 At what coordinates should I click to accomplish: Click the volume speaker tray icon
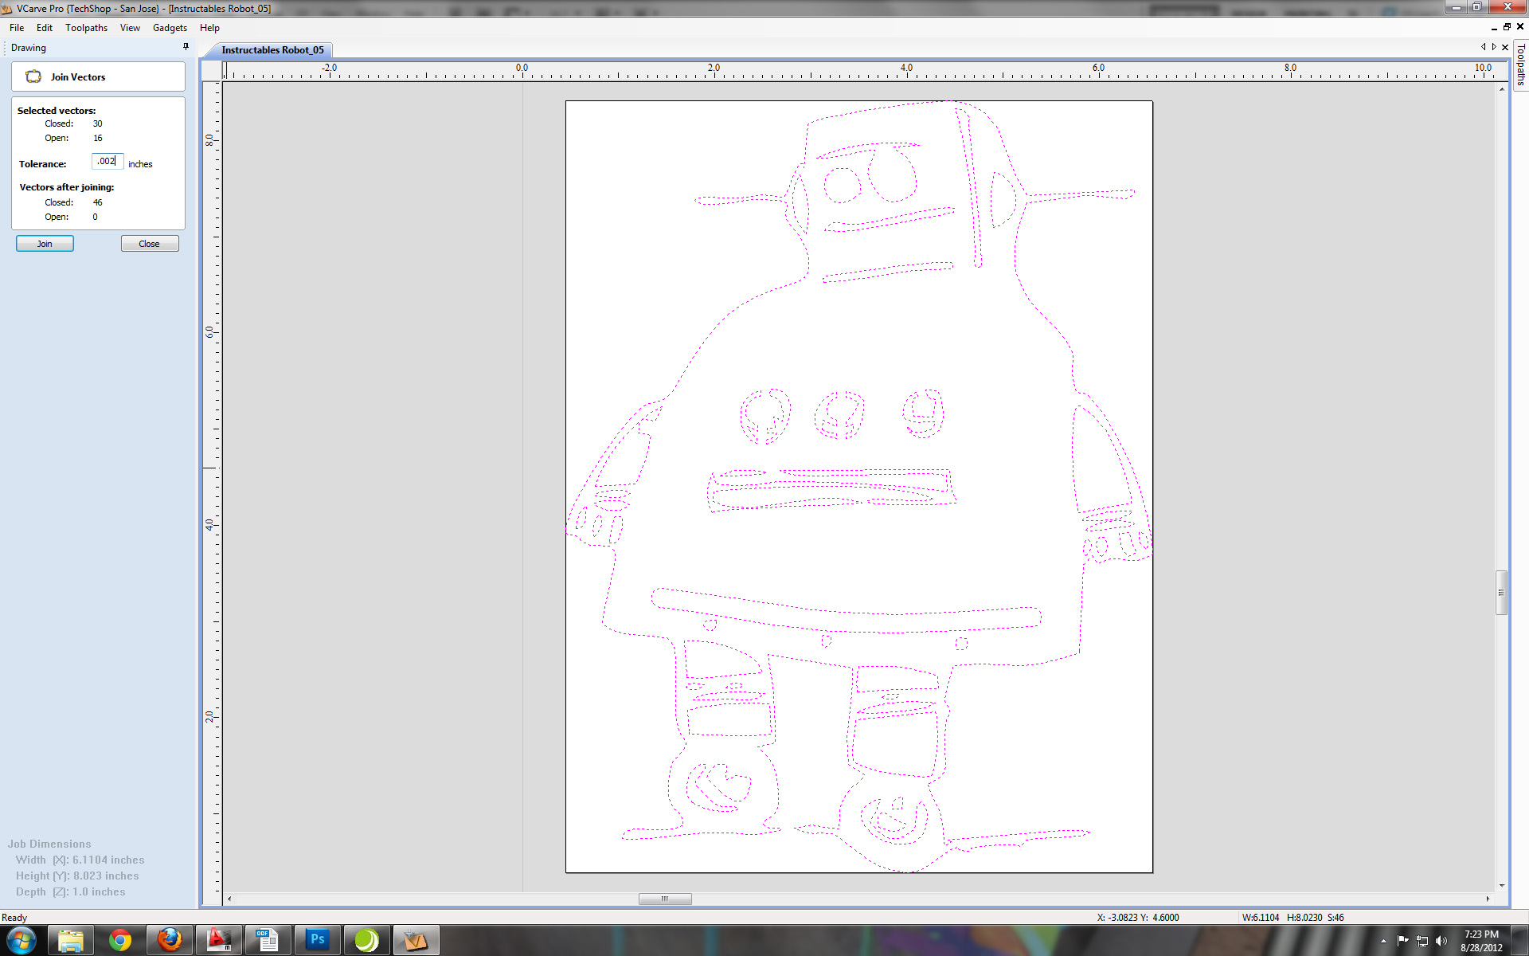1441,941
